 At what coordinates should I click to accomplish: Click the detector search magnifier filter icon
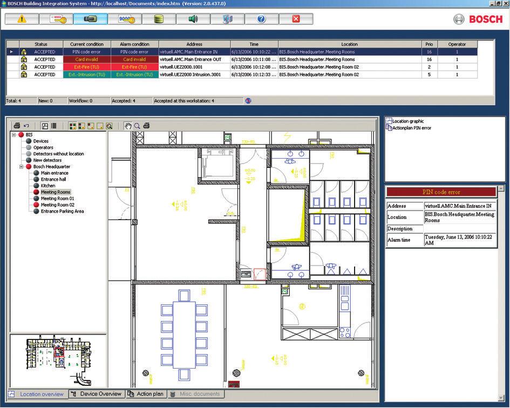[109, 126]
